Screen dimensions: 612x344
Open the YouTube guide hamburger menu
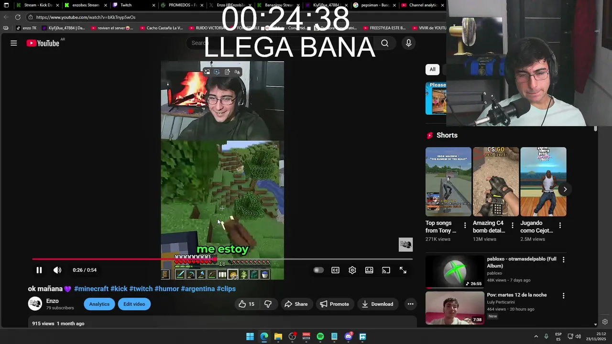(14, 43)
